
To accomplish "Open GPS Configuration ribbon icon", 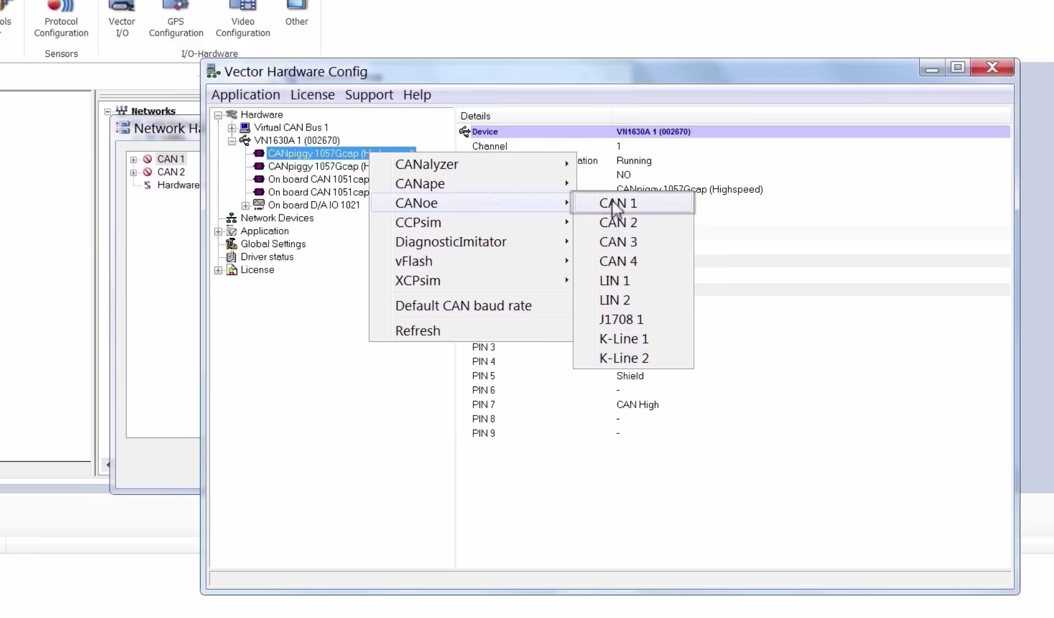I will 176,20.
